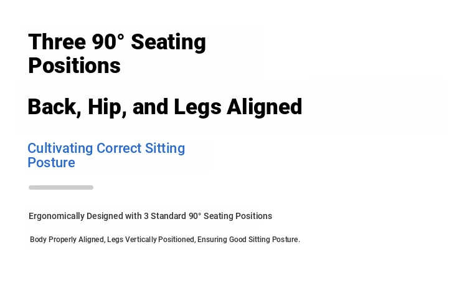Click the blue word "Sitting" in the subtitle

pyautogui.click(x=165, y=148)
